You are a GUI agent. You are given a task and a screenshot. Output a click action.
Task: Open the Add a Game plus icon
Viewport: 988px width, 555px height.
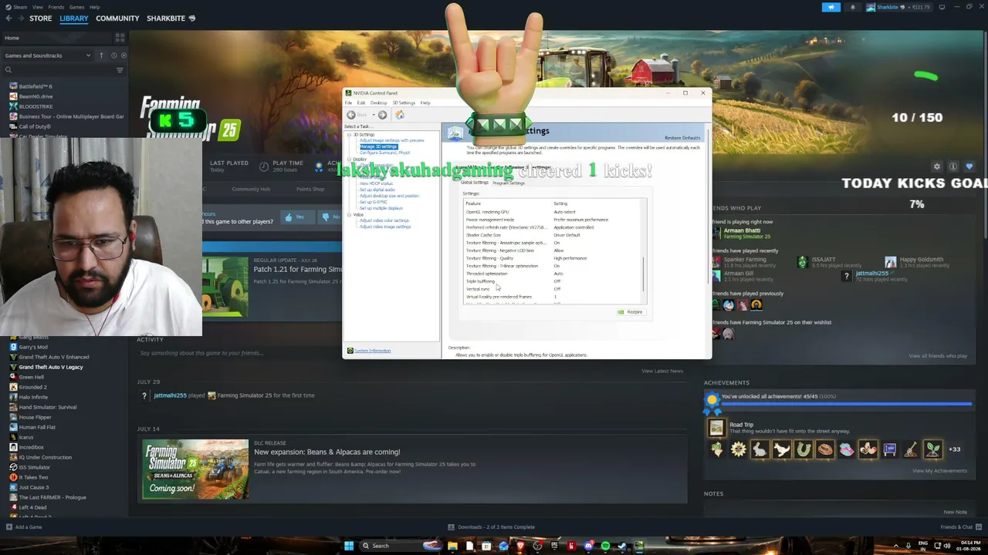tap(8, 527)
